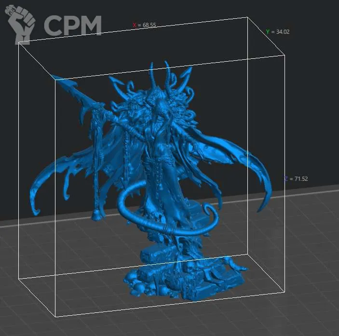Click the CPM watermark text
This screenshot has width=339, height=336.
(73, 25)
